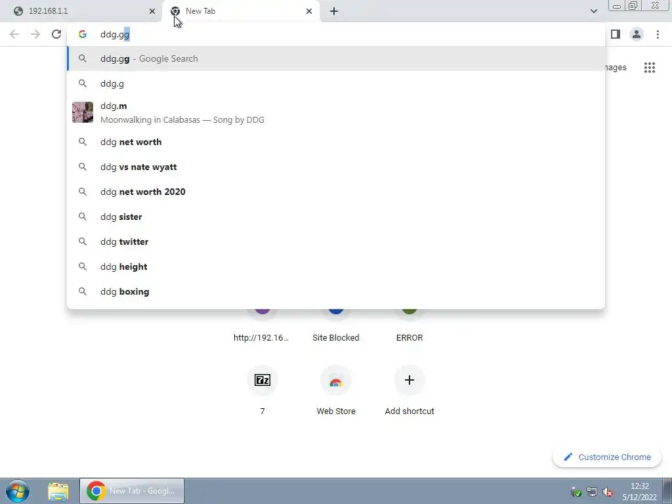Open the side panel icon
The height and width of the screenshot is (504, 672).
[x=616, y=34]
